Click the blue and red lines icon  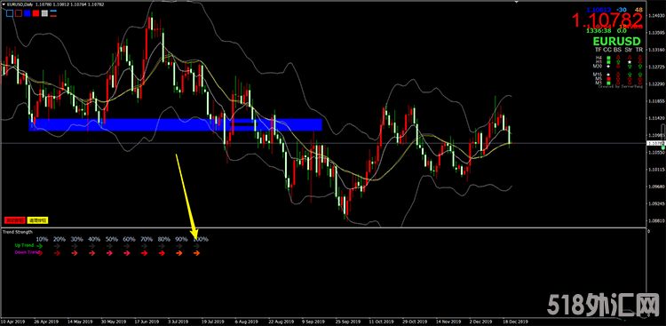point(53,13)
